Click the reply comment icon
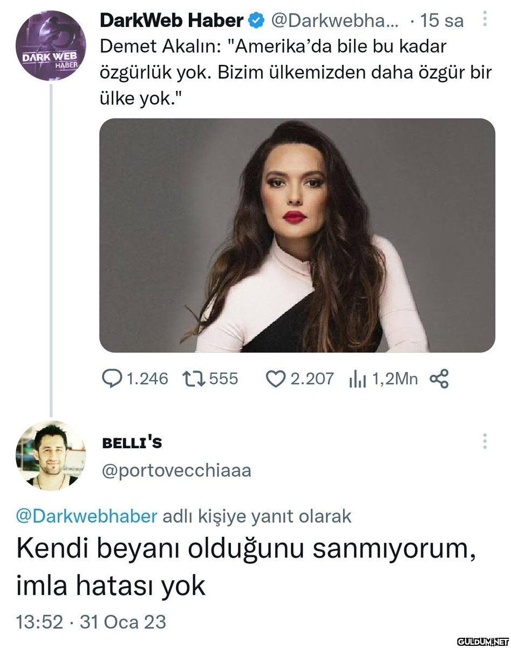This screenshot has width=511, height=648. click(112, 379)
